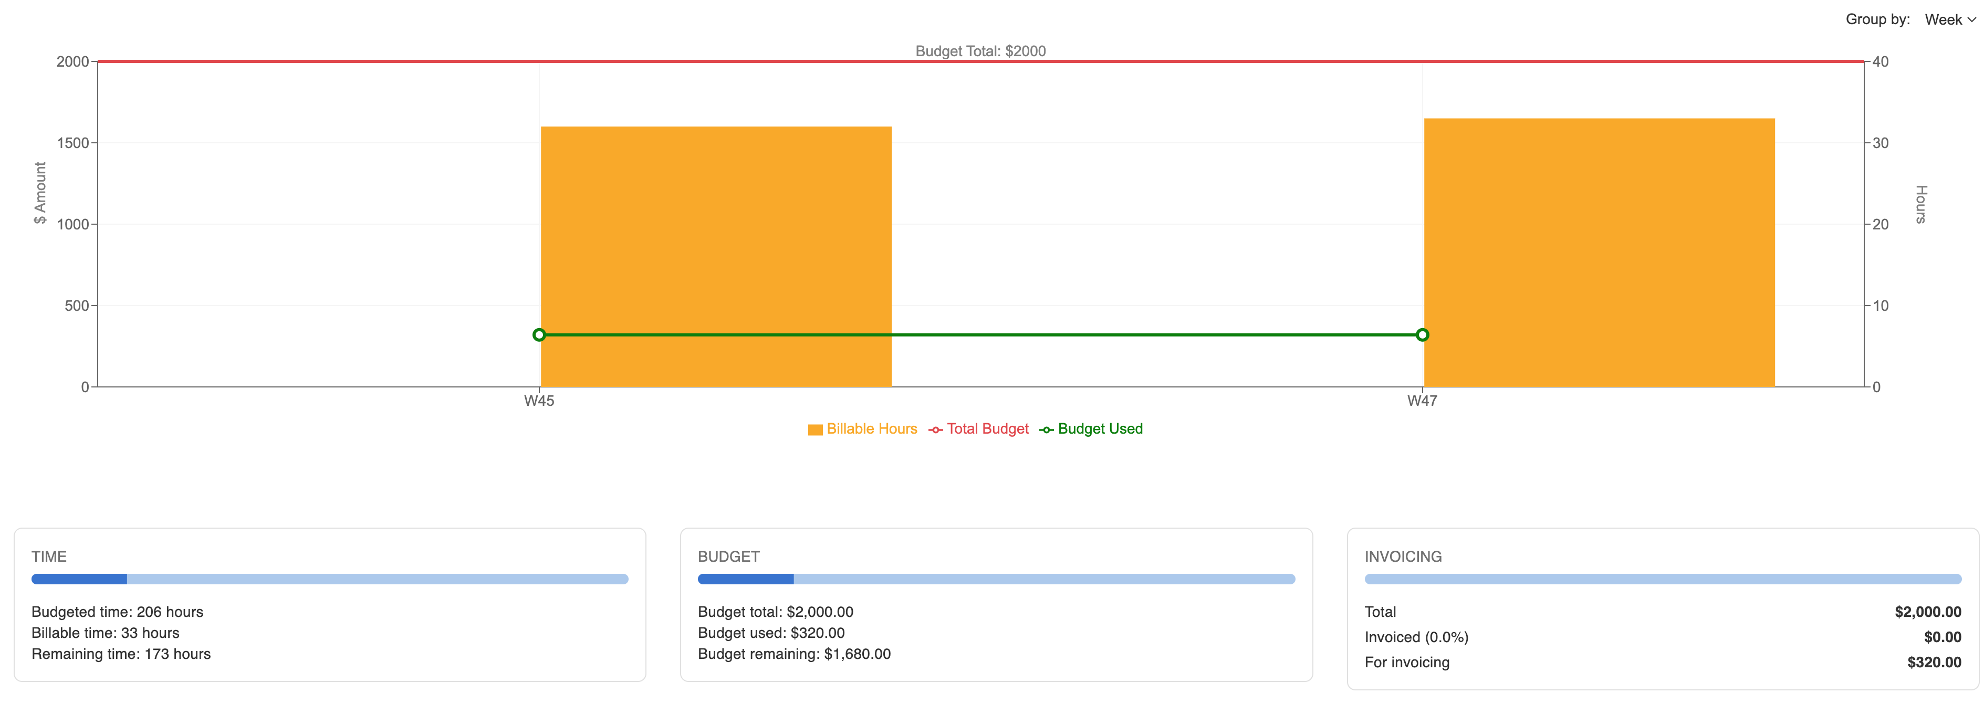Click the BUDGET card heading
This screenshot has width=1984, height=714.
(x=728, y=557)
